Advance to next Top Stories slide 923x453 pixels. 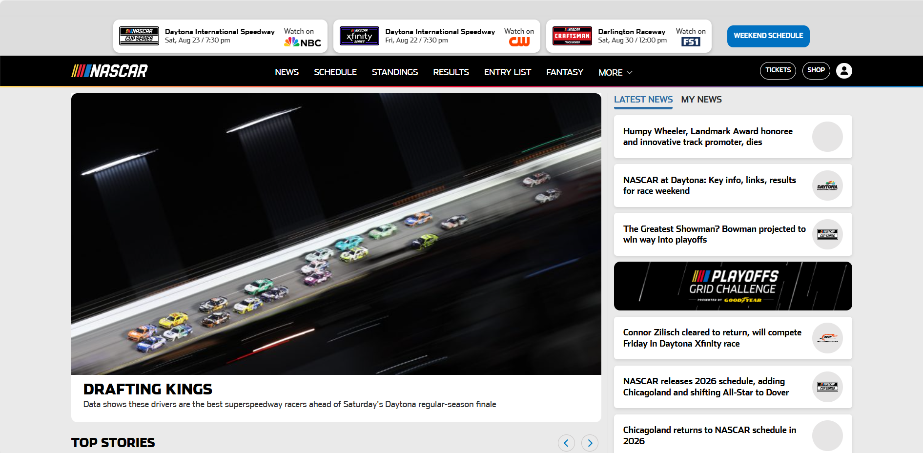pos(590,443)
